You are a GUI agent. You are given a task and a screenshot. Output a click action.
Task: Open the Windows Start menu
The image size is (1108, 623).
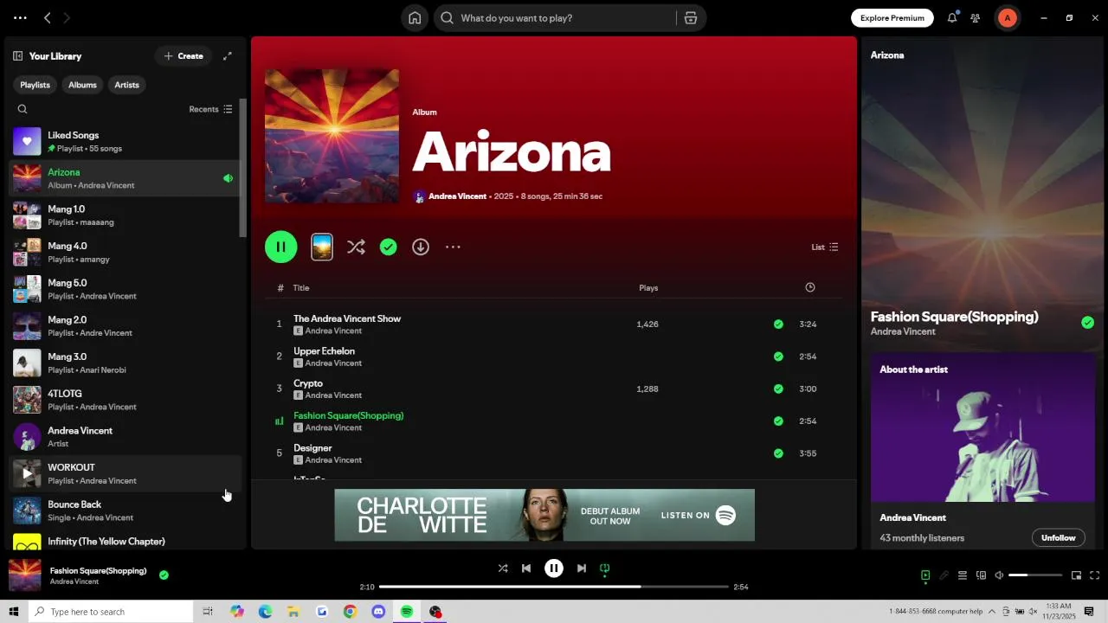point(13,612)
